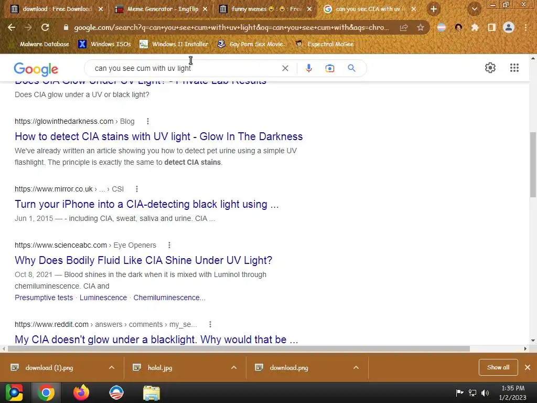The height and width of the screenshot is (403, 537).
Task: Open more options for scienceabc.com result
Action: [x=169, y=245]
